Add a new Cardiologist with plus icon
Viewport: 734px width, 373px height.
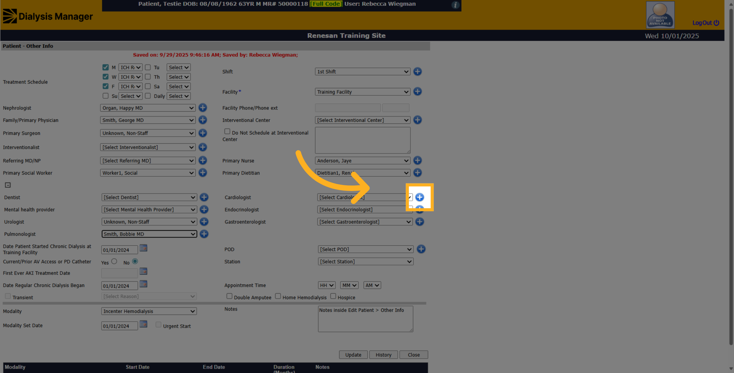(x=420, y=197)
